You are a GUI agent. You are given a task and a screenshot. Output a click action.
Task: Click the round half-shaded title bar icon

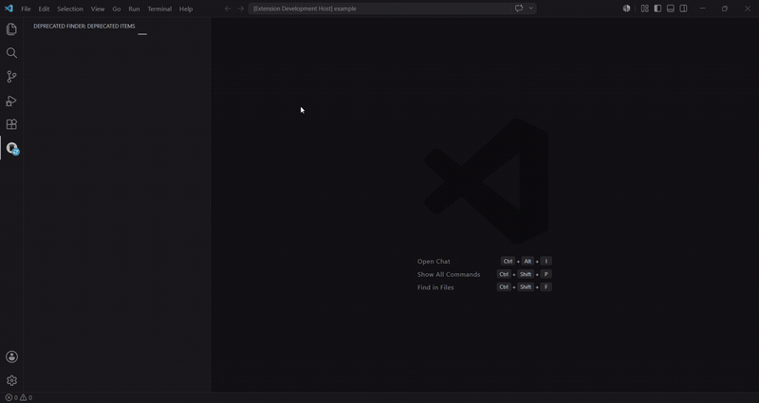(x=626, y=9)
